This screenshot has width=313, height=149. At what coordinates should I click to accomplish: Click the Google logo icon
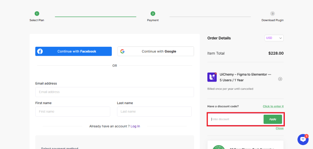pyautogui.click(x=122, y=51)
